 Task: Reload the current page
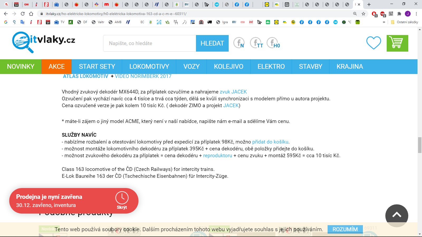tap(23, 14)
